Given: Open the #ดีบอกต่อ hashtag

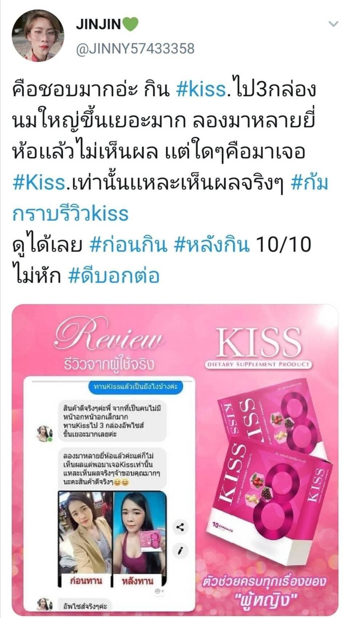Looking at the screenshot, I should [114, 276].
